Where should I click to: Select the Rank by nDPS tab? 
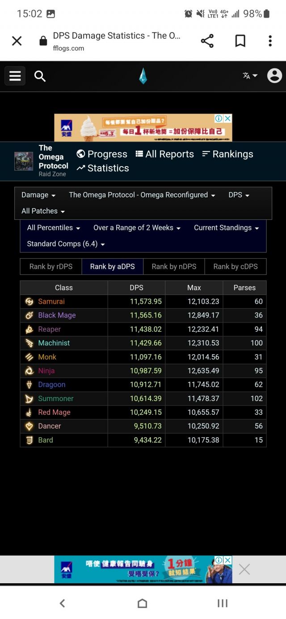click(x=174, y=267)
